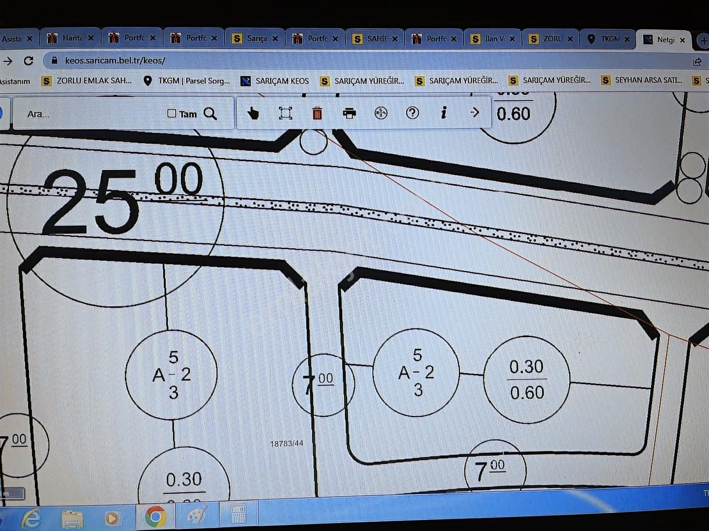This screenshot has width=709, height=531.
Task: Click the browser address bar URL
Action: point(115,61)
